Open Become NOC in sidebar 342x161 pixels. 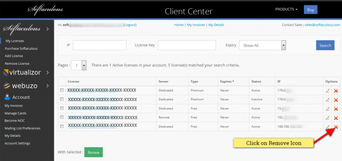[x=15, y=121]
